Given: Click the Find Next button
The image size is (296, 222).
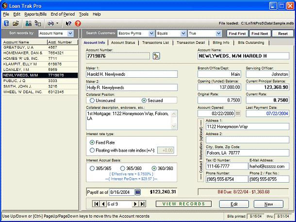Looking at the screenshot, I should (260, 34).
